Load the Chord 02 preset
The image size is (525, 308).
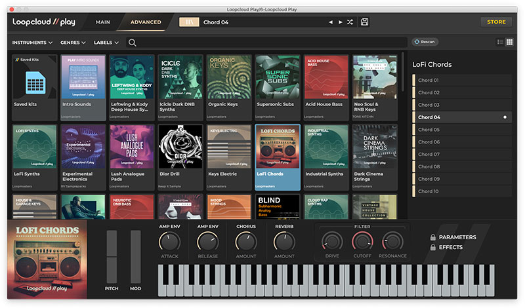pos(462,92)
